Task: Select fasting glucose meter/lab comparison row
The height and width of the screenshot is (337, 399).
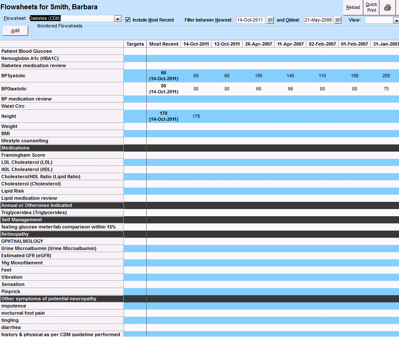Action: tap(62, 227)
